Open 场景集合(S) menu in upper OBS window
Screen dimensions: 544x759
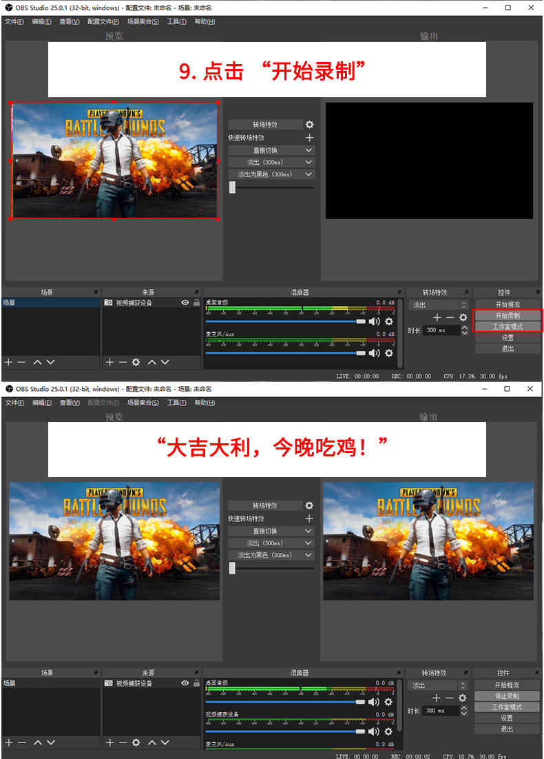[143, 22]
